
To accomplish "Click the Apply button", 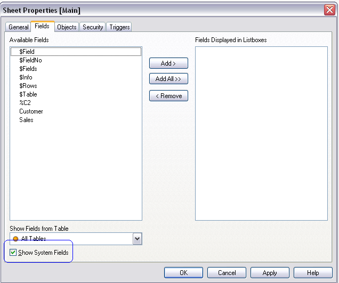I will point(270,273).
